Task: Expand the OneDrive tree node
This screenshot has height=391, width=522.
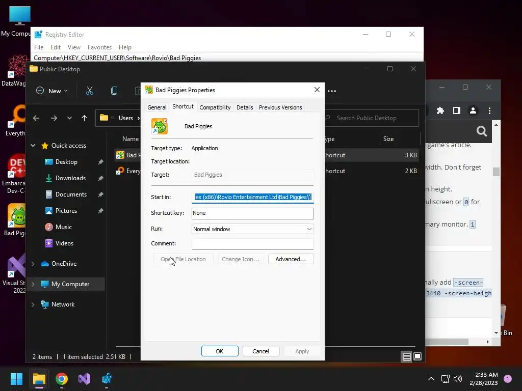Action: click(x=33, y=264)
